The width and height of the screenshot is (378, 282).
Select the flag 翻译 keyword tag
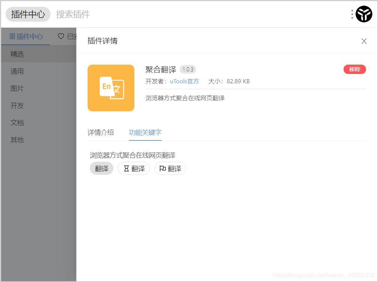click(170, 168)
